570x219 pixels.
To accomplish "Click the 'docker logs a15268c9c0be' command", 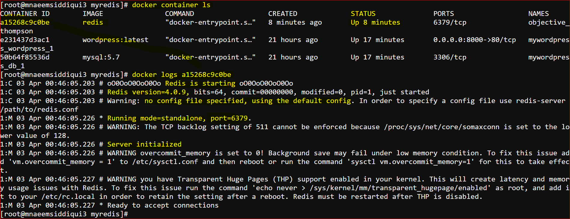I will pos(182,75).
